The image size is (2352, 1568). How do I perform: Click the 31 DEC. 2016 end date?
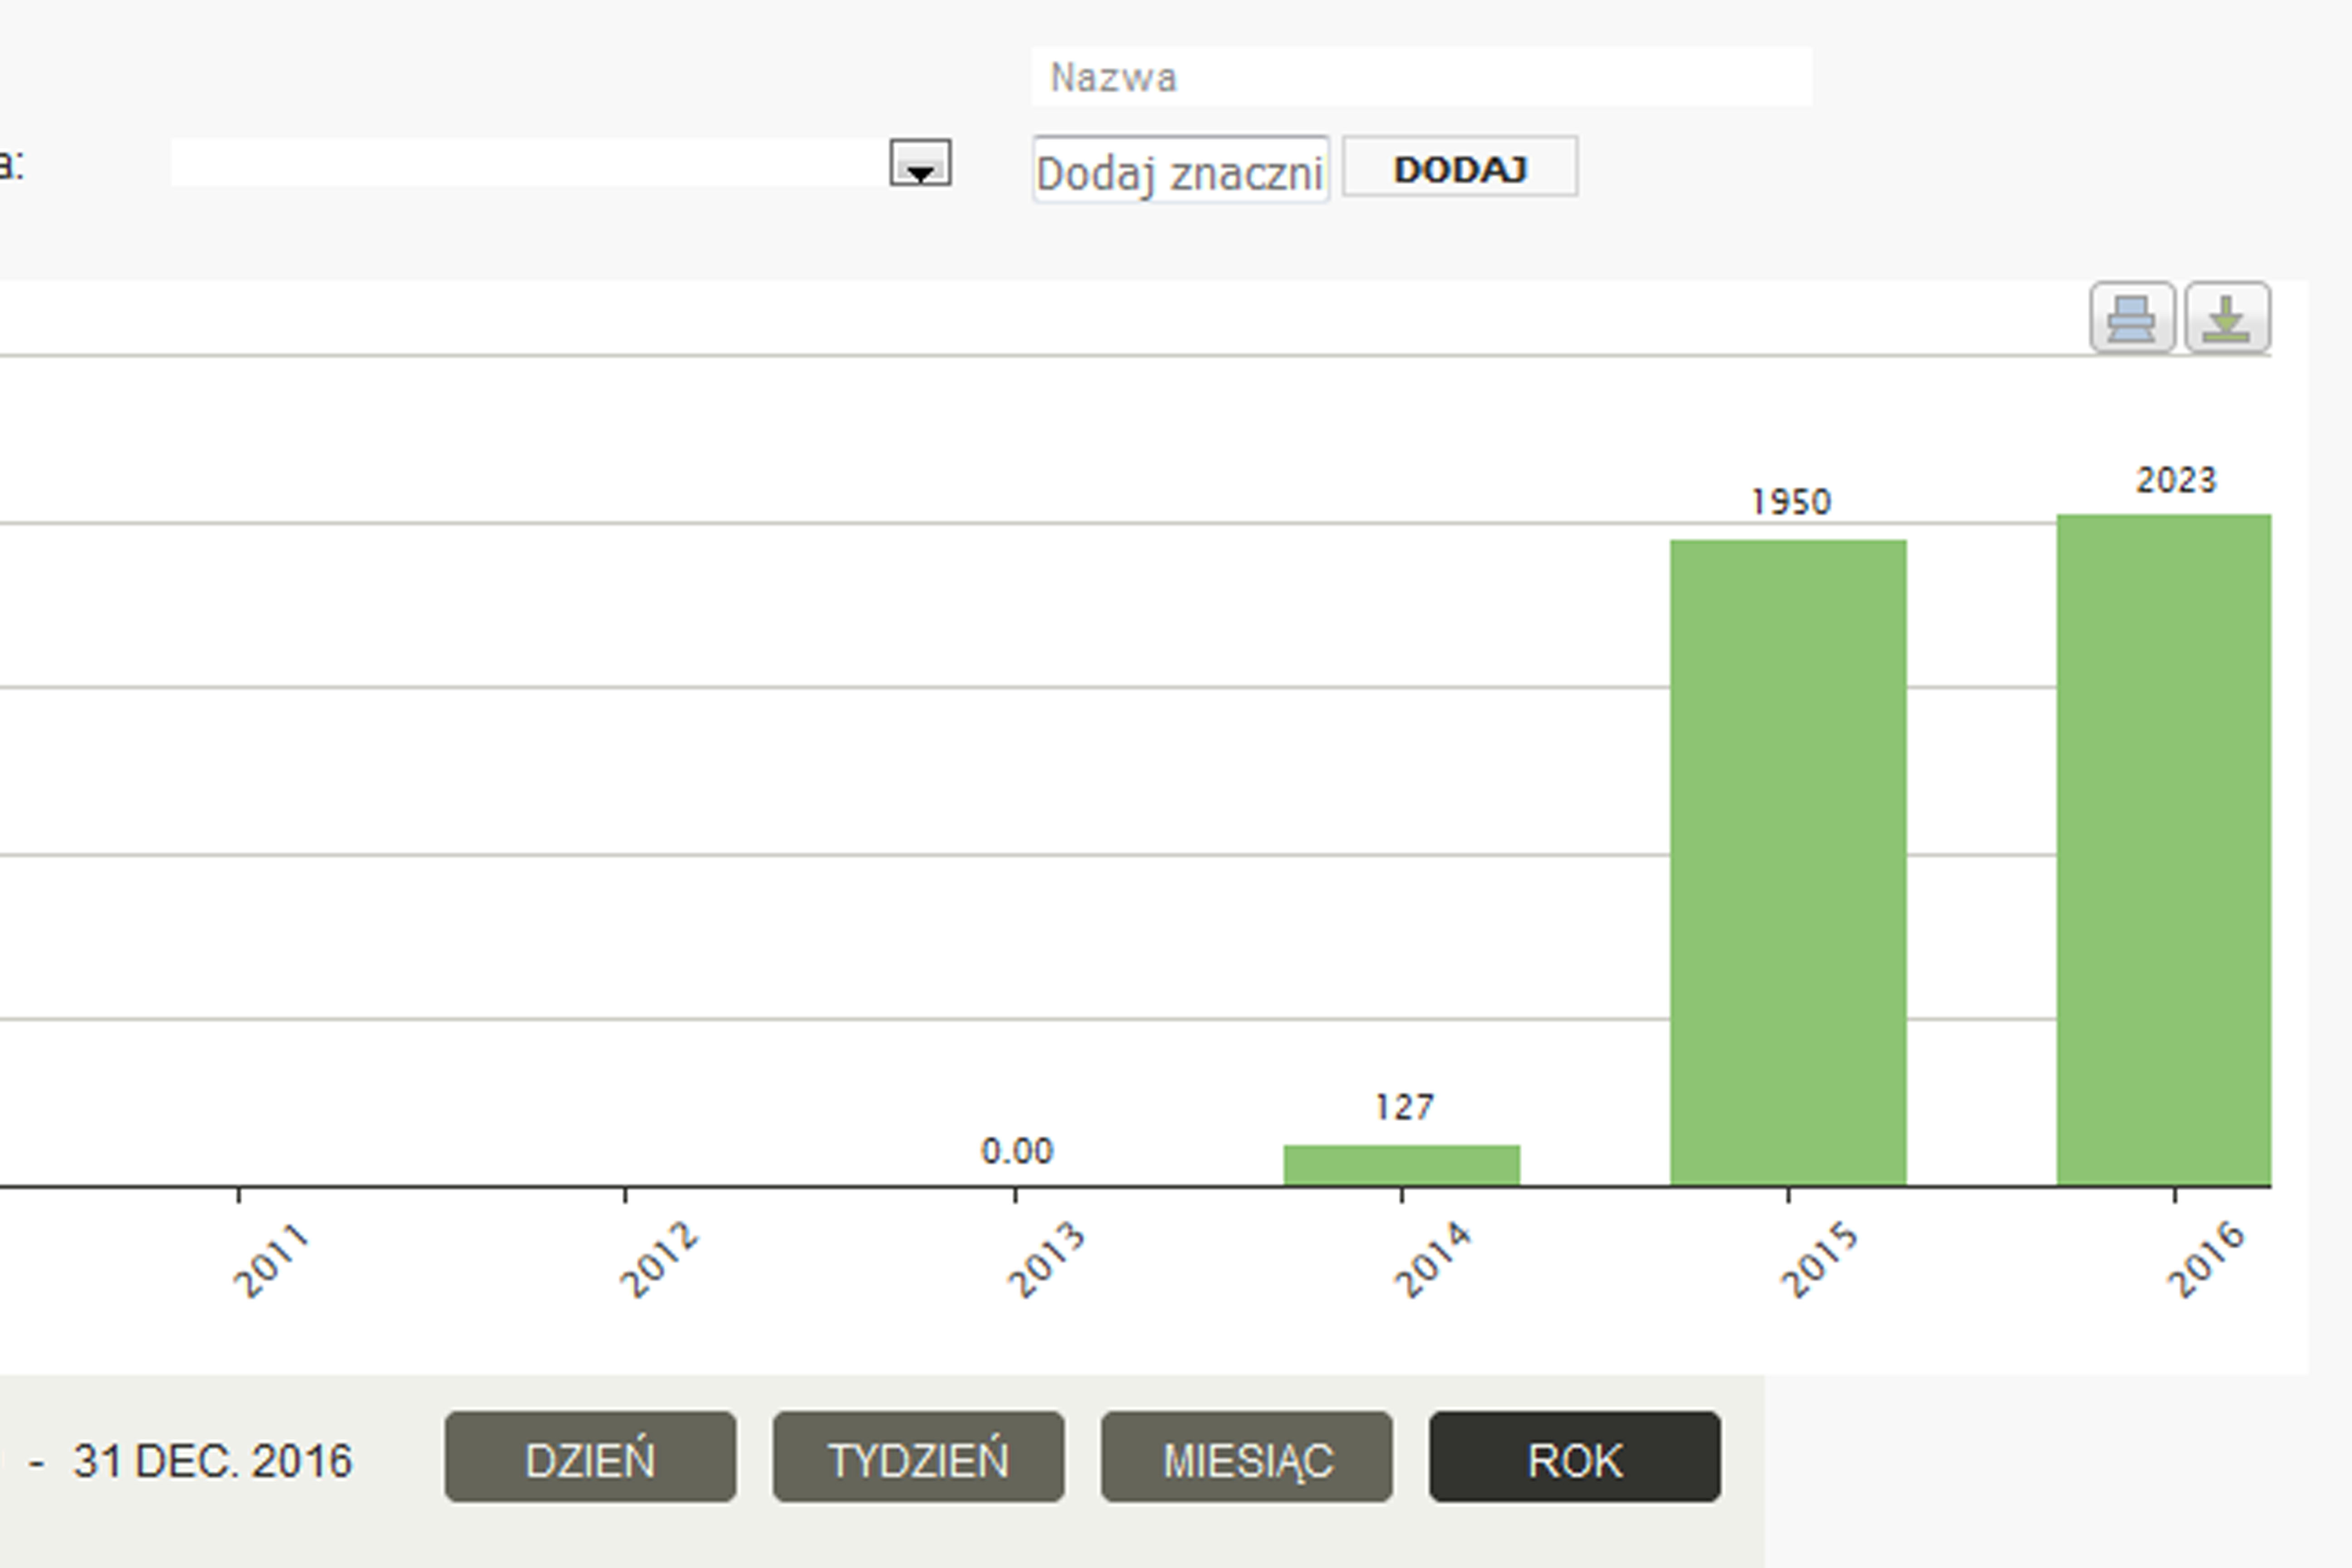[213, 1461]
